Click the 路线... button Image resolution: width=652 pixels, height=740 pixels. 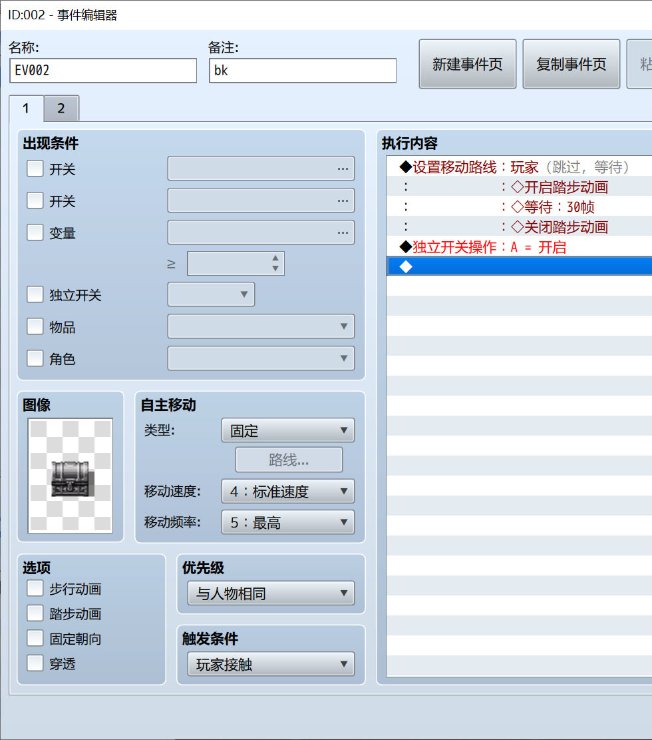point(289,460)
